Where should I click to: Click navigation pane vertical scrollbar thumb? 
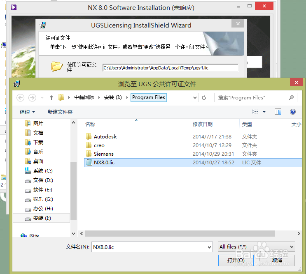tap(73, 191)
